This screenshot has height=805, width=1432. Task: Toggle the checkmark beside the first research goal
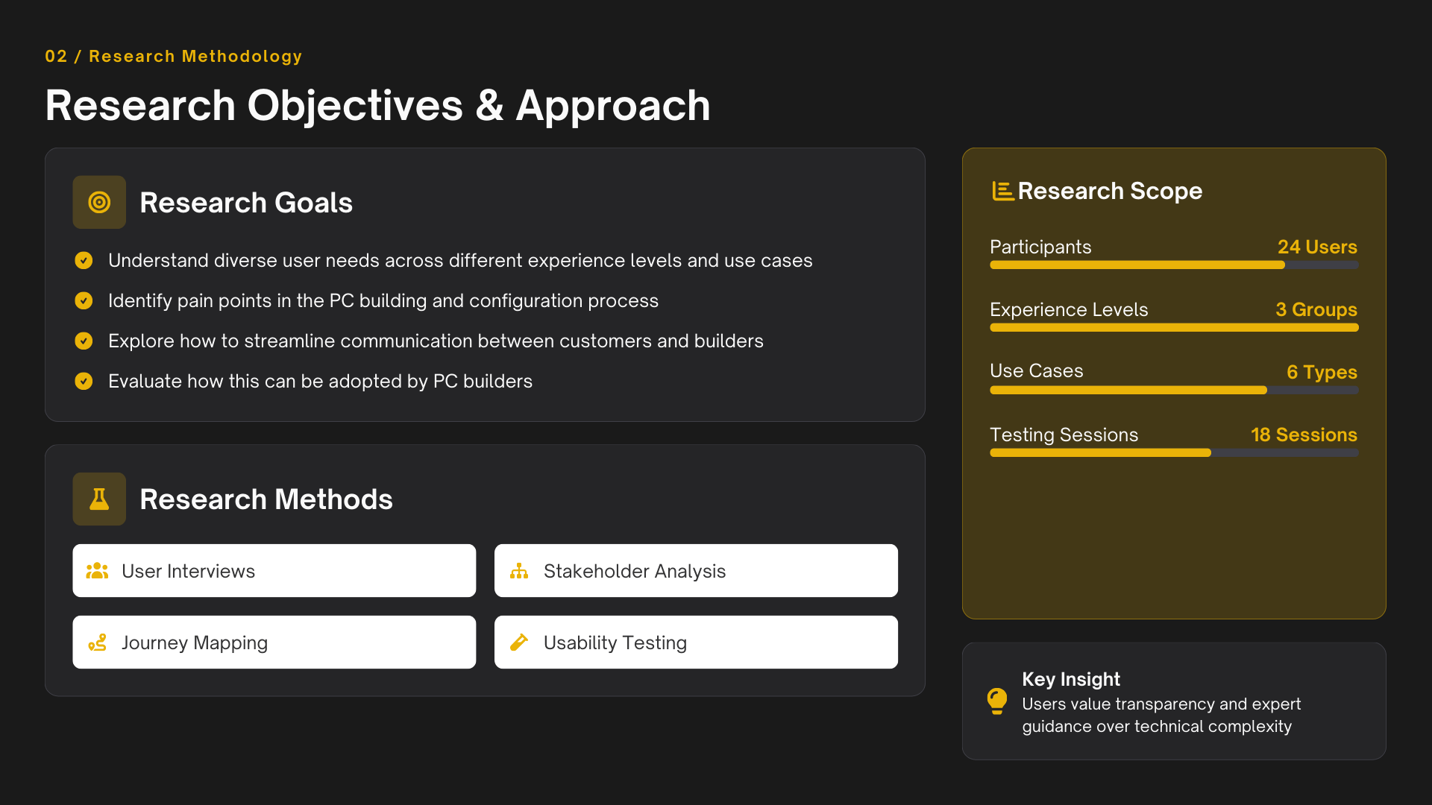(84, 260)
